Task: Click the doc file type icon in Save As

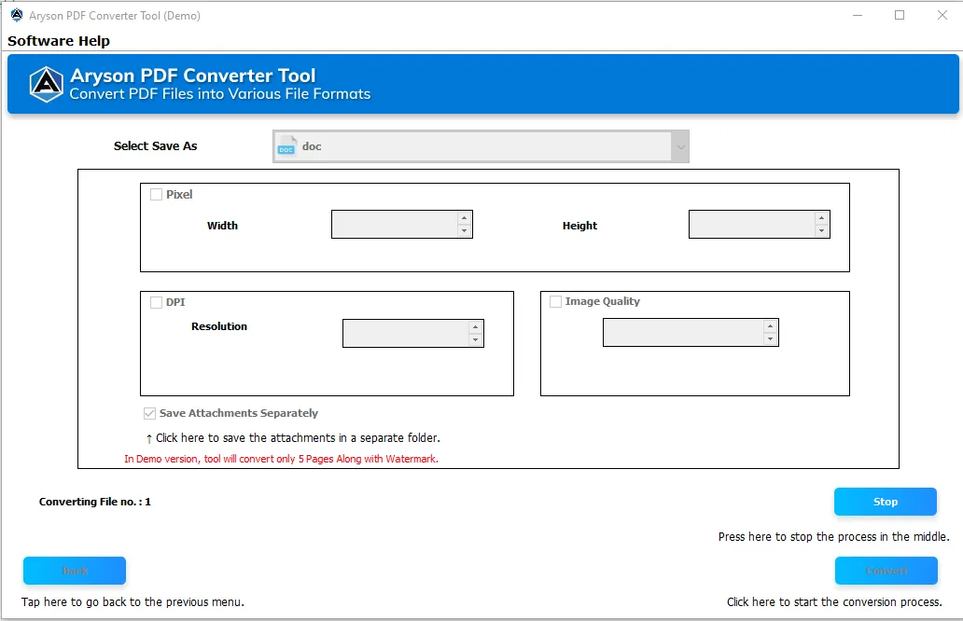Action: pos(286,146)
